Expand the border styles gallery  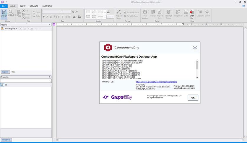pos(105,18)
